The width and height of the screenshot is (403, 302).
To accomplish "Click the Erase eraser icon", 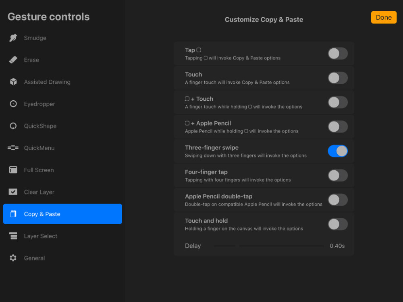I will click(x=13, y=60).
